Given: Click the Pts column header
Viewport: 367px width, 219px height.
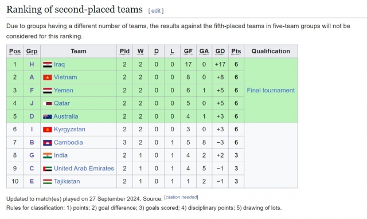Looking at the screenshot, I should tap(236, 51).
